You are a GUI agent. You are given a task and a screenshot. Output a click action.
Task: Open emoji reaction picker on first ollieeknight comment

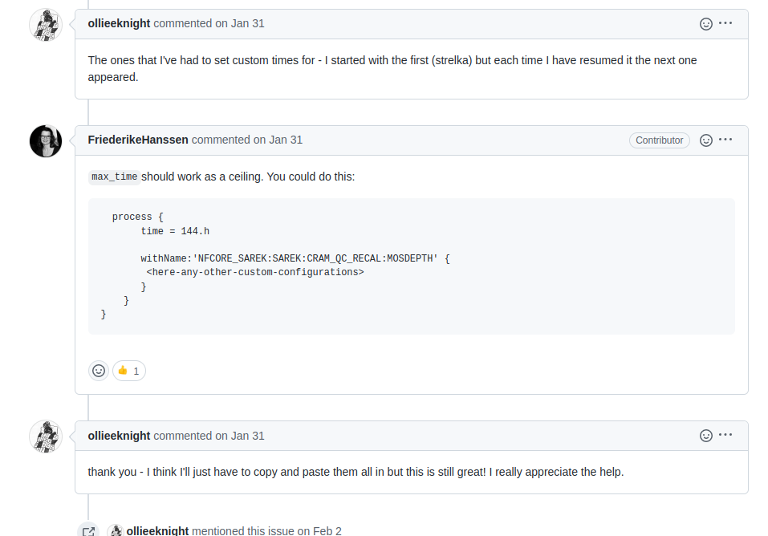click(x=705, y=23)
